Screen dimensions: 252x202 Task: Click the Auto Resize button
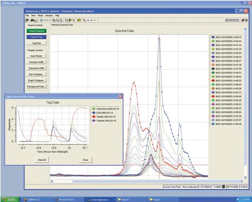pyautogui.click(x=36, y=56)
